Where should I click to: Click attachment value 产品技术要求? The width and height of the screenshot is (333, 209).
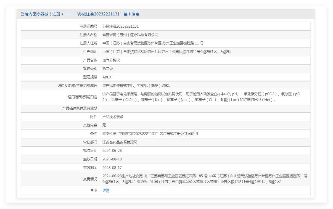tap(113, 117)
